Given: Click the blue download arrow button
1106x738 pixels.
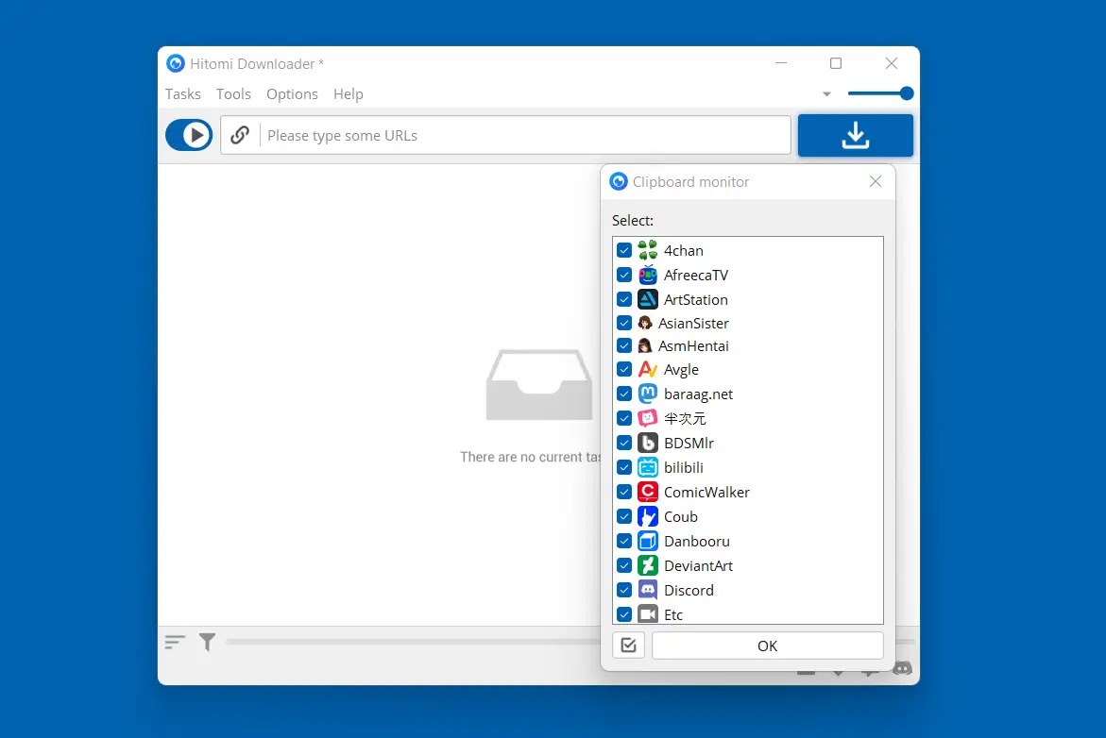Looking at the screenshot, I should [855, 135].
